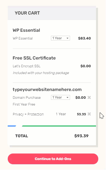Select the WP Essential plan heading

(26, 30)
